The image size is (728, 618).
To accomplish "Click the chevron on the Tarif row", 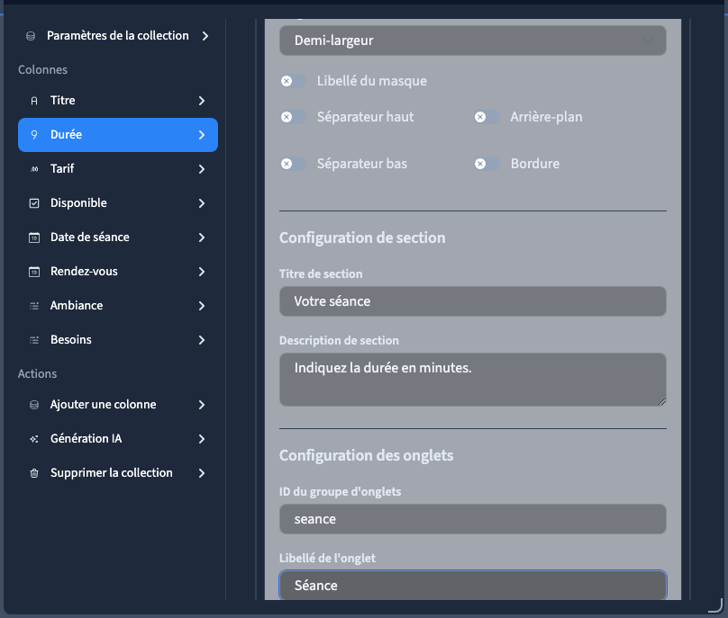I will point(202,169).
